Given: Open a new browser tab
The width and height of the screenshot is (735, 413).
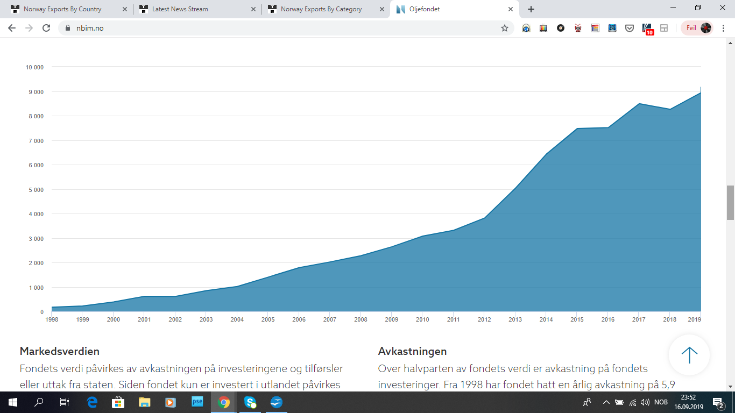Looking at the screenshot, I should point(531,9).
